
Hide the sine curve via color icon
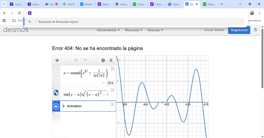tap(56, 93)
